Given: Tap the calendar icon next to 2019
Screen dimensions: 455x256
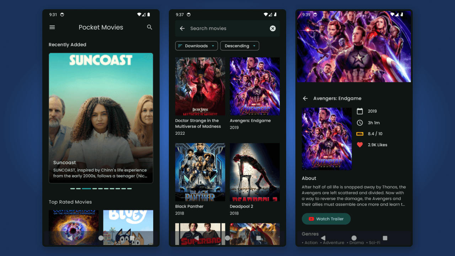Looking at the screenshot, I should tap(360, 111).
